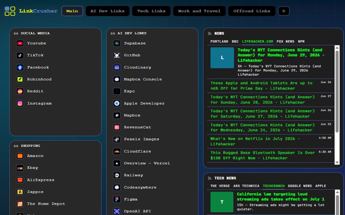Screen dimensions: 345x215
Task: Open the RevenueCat icon
Action: pos(117,127)
